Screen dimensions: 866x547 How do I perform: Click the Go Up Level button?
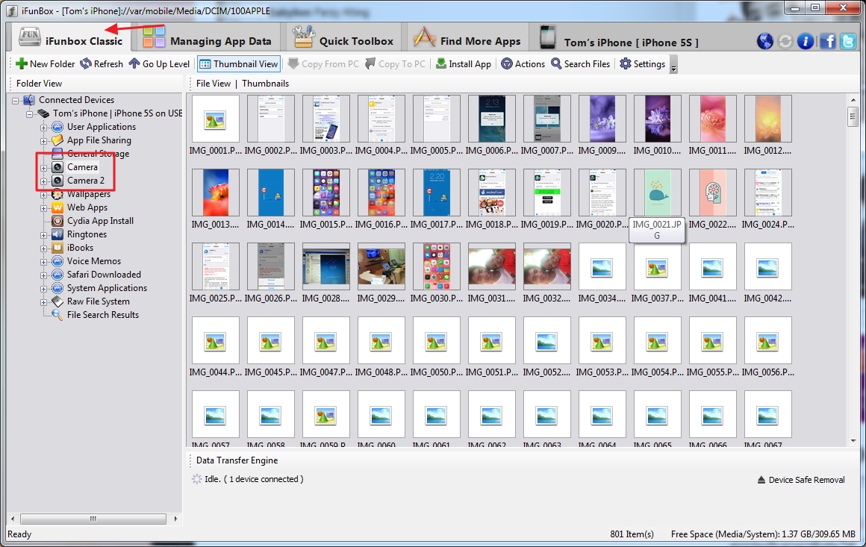(x=159, y=64)
